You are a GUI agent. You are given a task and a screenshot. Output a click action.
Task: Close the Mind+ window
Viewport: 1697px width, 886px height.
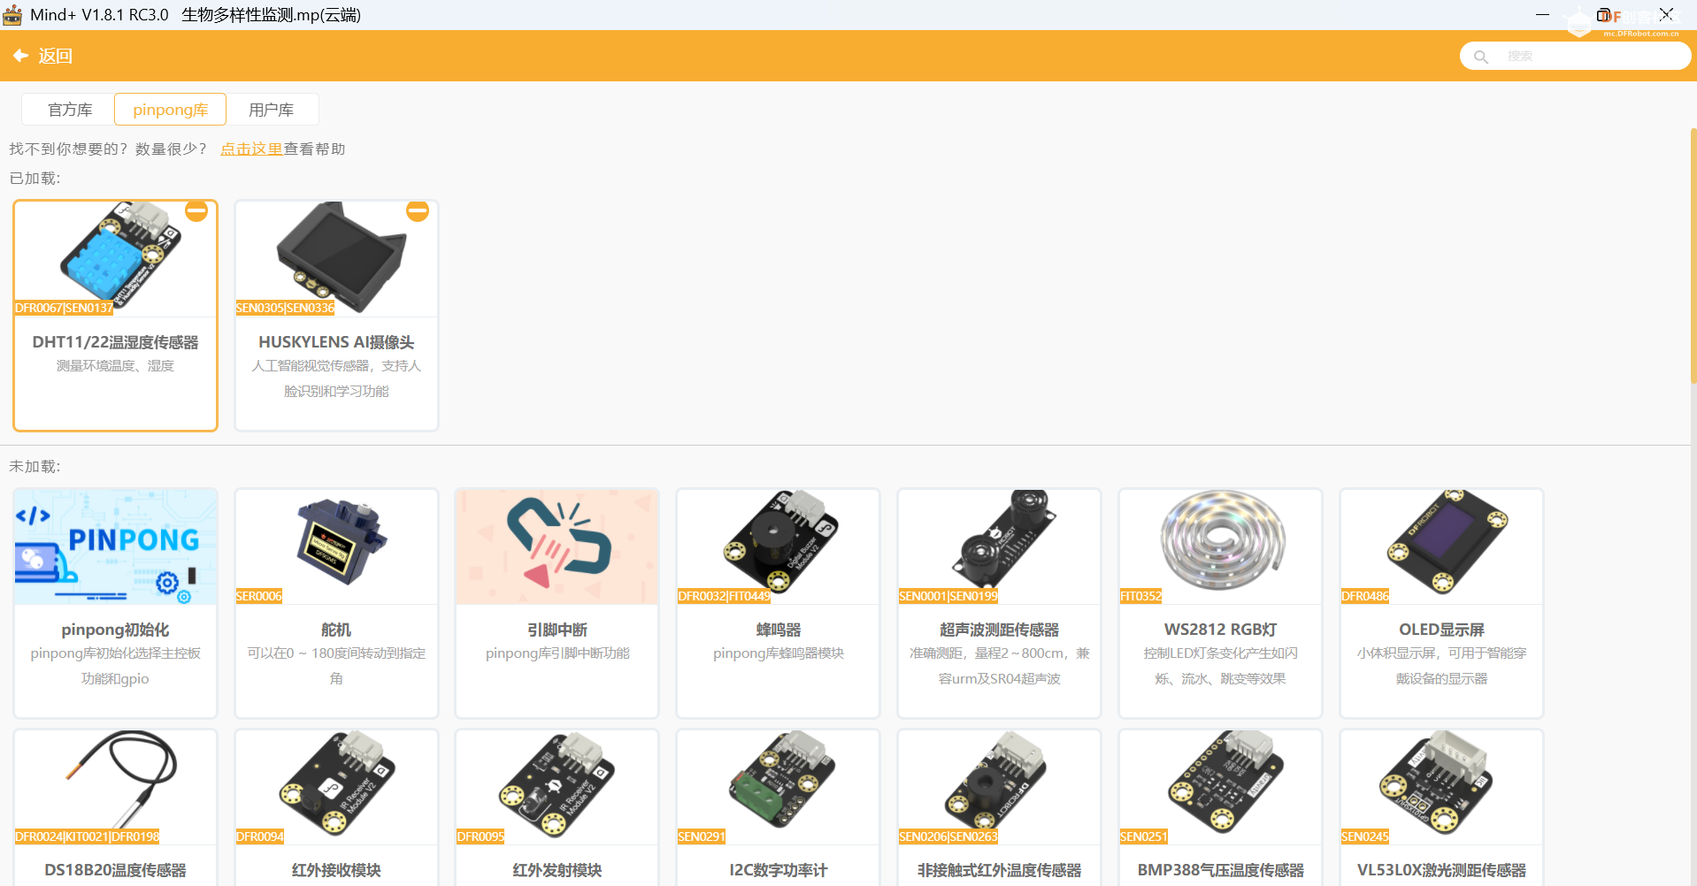coord(1666,15)
